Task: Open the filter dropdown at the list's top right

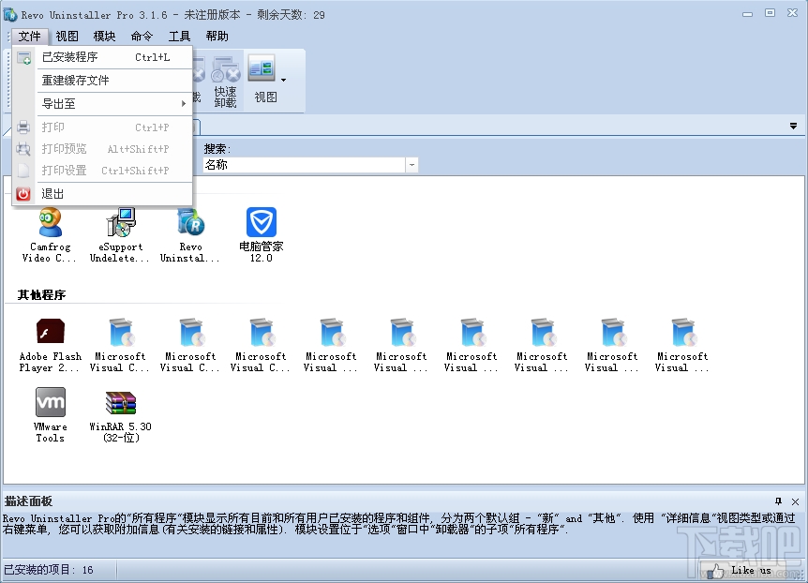Action: click(x=794, y=125)
